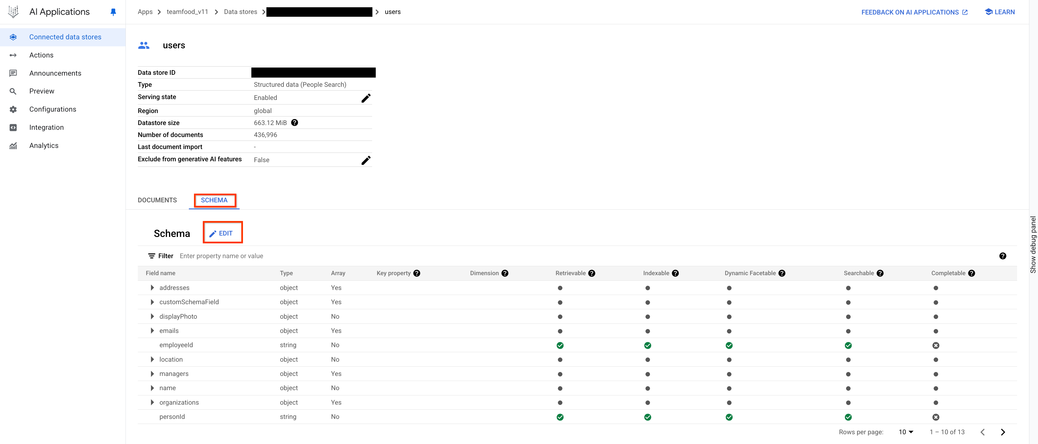Open the Dimension help icon
1038x444 pixels.
(505, 273)
